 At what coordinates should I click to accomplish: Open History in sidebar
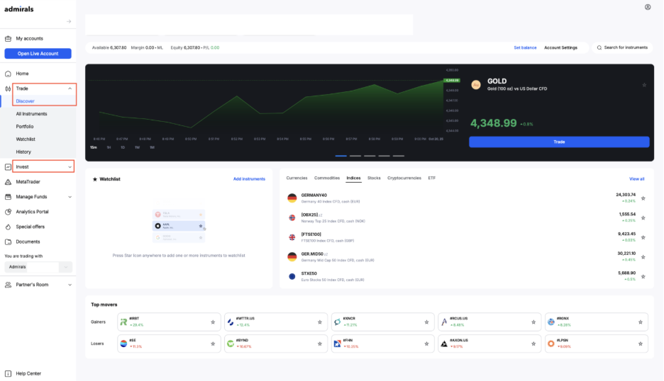click(23, 152)
